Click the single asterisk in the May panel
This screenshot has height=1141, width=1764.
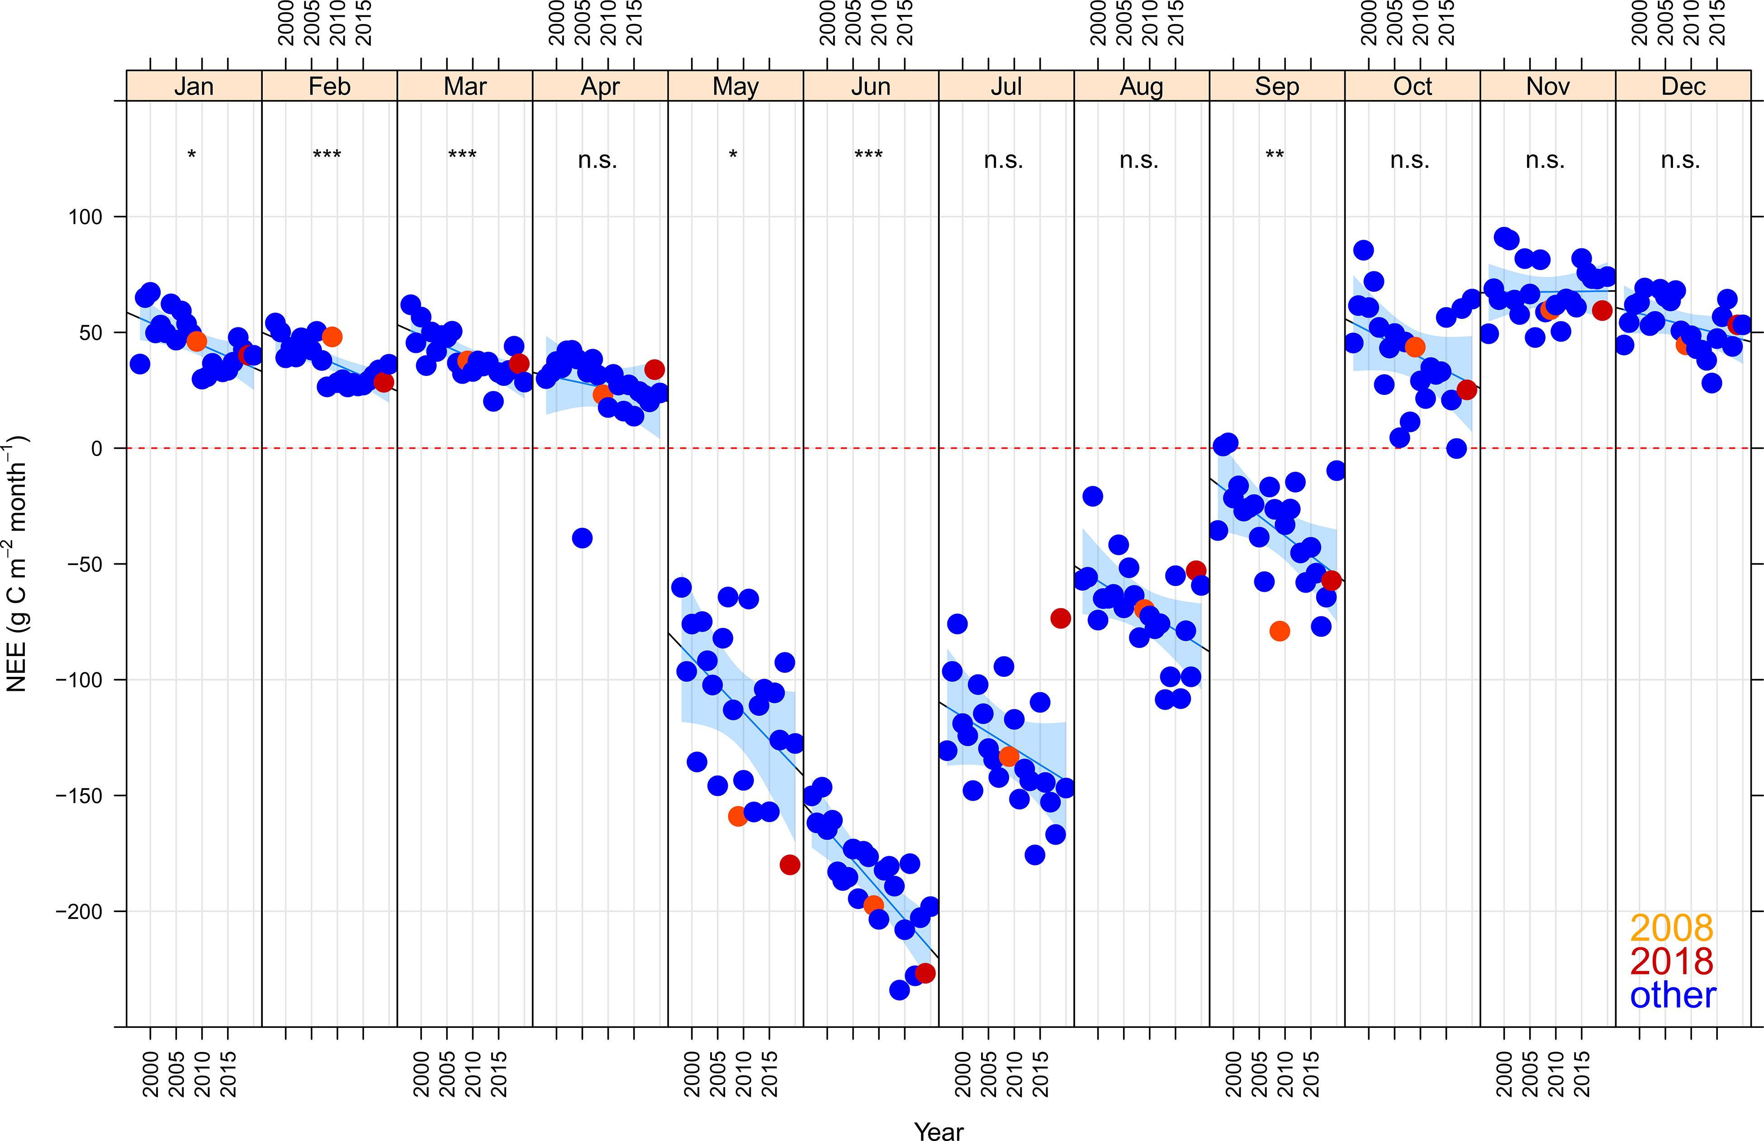(733, 155)
